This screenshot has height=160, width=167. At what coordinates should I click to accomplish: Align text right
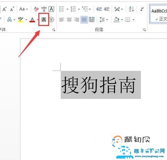coord(77,20)
